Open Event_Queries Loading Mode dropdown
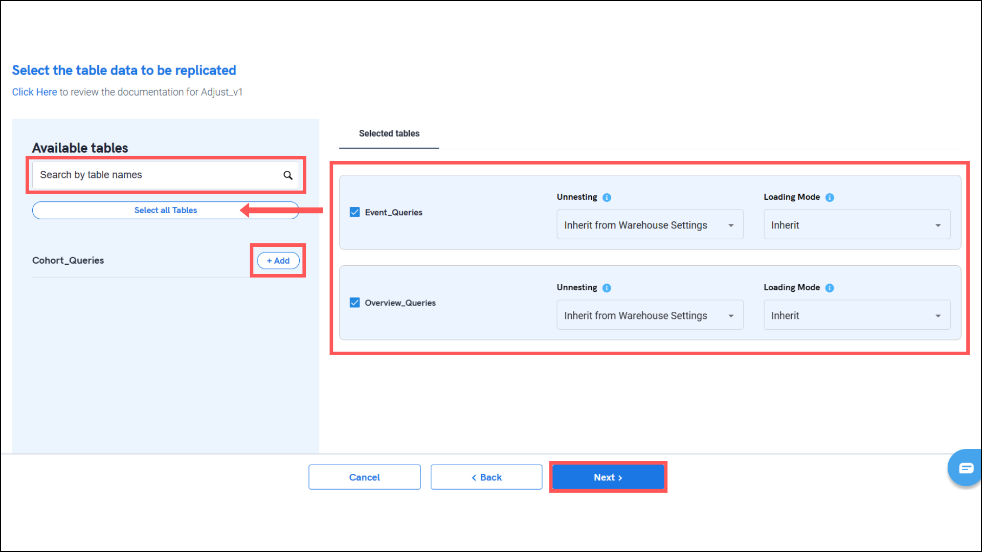982x552 pixels. (x=857, y=225)
